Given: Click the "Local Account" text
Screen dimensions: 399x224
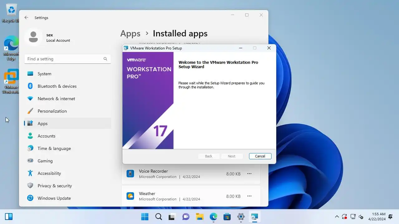Looking at the screenshot, I should click(58, 40).
